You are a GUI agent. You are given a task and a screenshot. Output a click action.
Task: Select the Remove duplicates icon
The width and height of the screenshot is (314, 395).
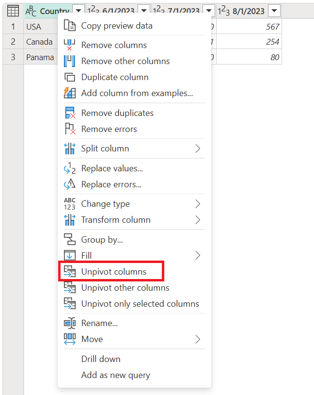pos(69,113)
